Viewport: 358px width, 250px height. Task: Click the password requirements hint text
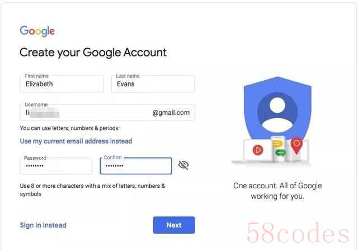pos(92,190)
